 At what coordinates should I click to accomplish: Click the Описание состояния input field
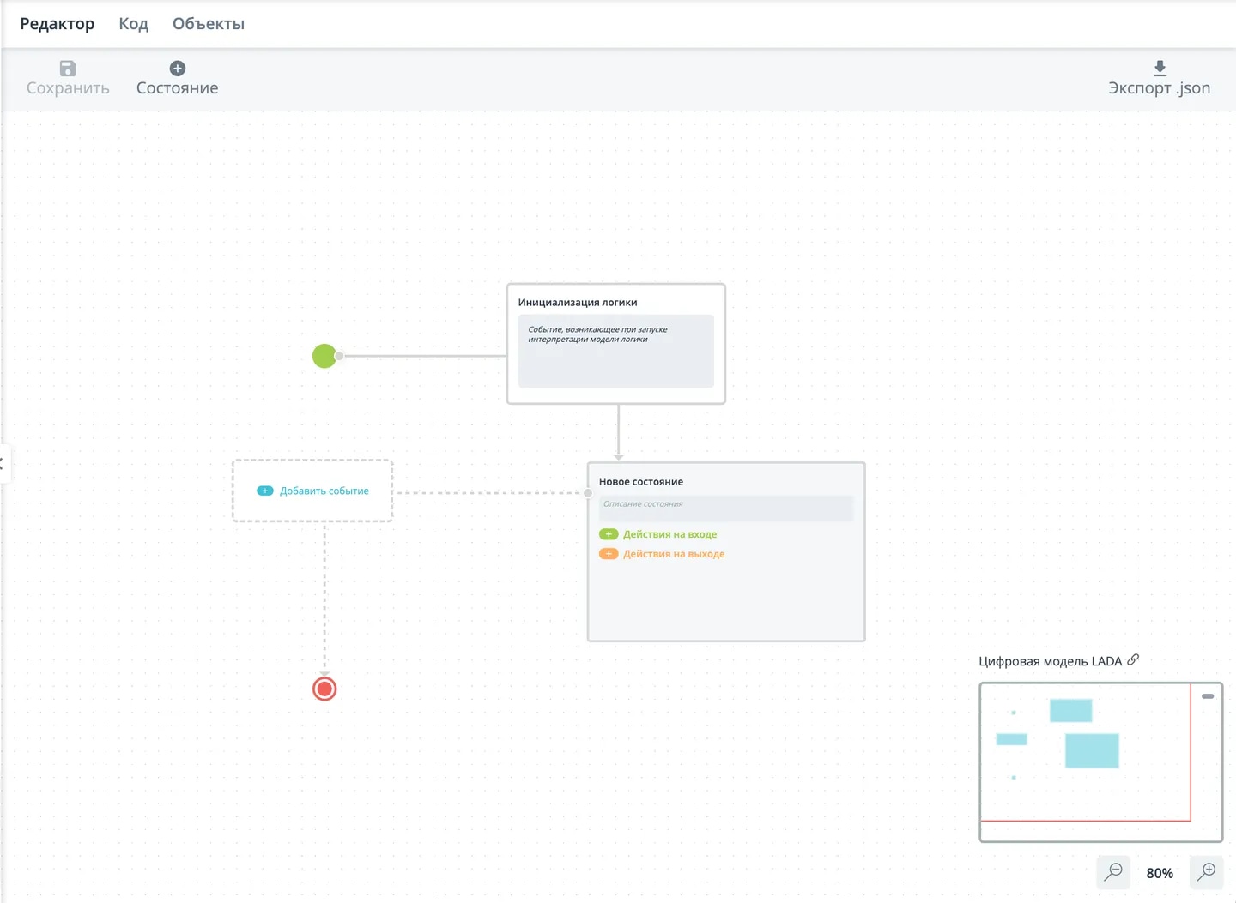coord(726,508)
